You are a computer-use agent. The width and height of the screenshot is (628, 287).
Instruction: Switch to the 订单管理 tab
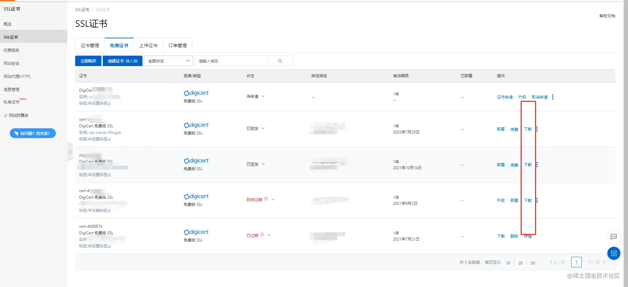pos(178,45)
